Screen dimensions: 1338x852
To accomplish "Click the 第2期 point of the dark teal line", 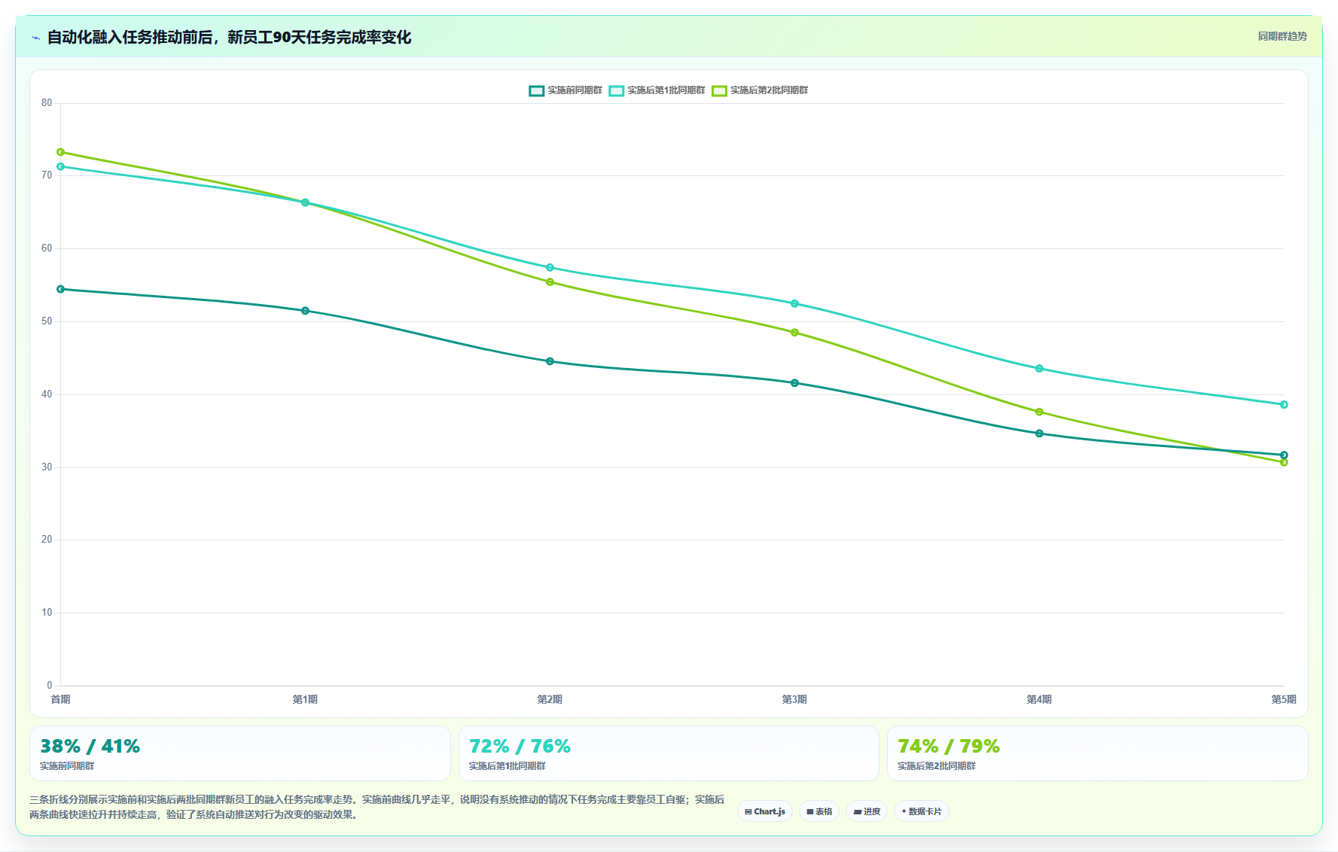I will pyautogui.click(x=550, y=361).
